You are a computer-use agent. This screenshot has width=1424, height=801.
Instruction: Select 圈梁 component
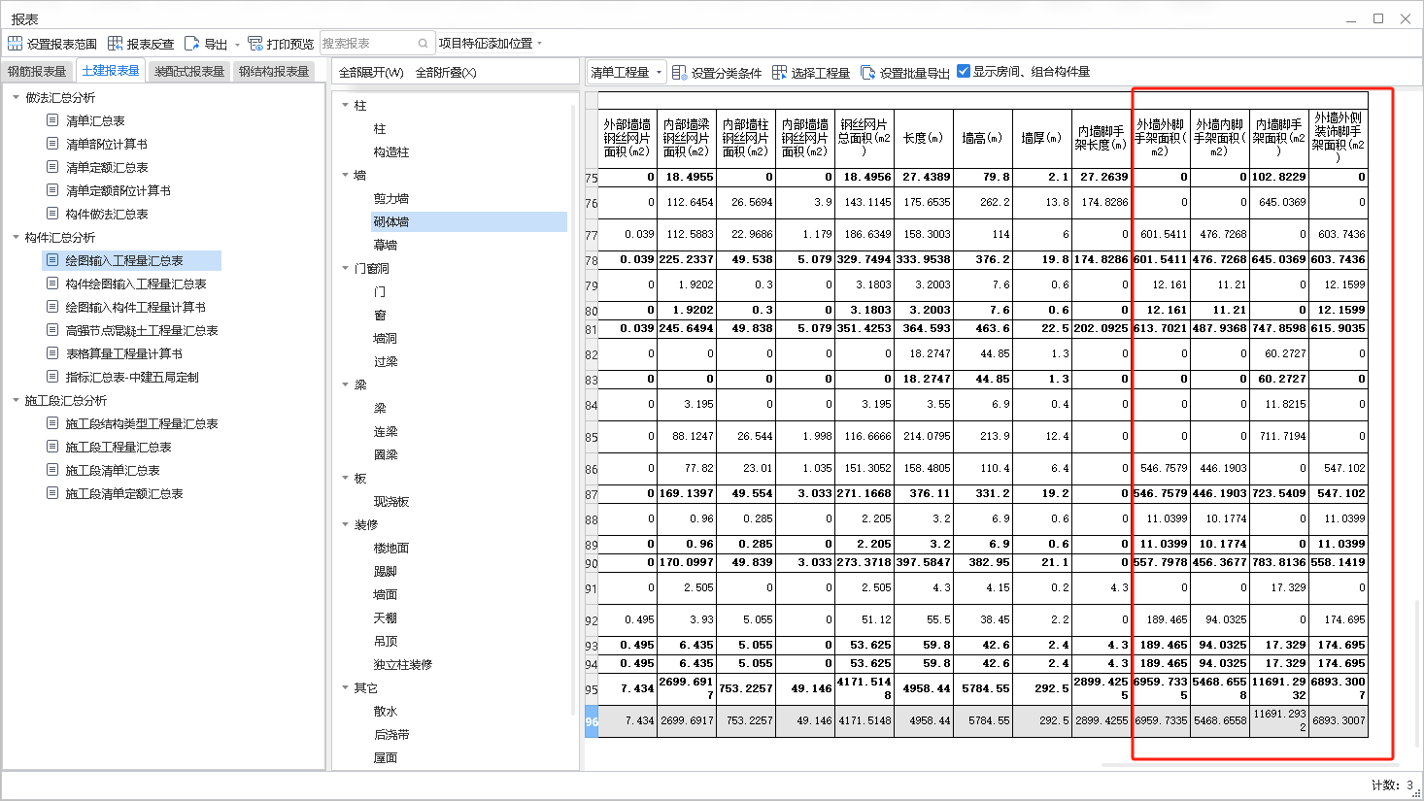click(x=386, y=454)
